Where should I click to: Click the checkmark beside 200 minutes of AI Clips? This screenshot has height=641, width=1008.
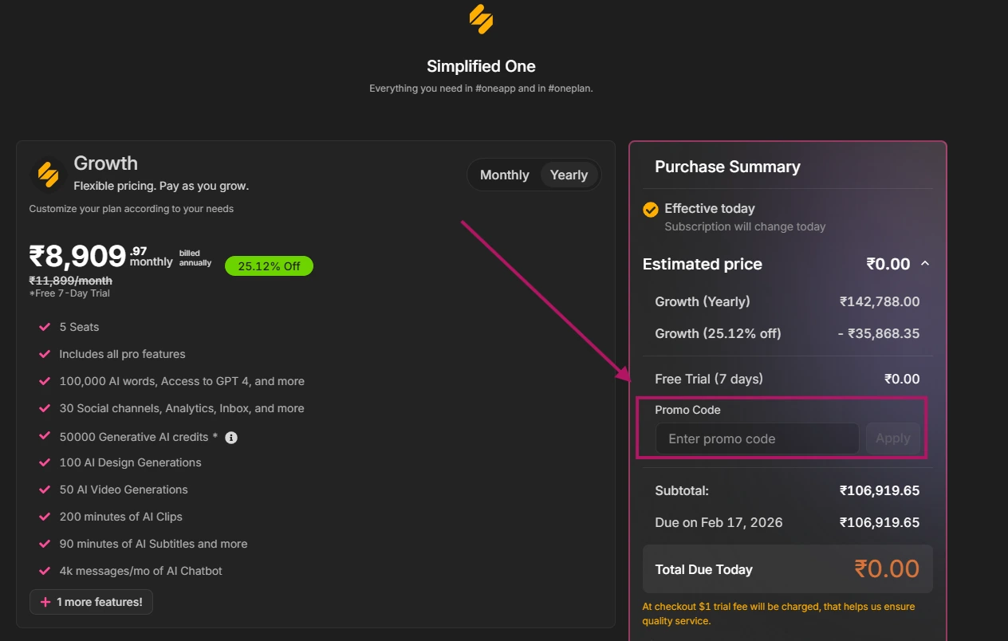coord(44,516)
